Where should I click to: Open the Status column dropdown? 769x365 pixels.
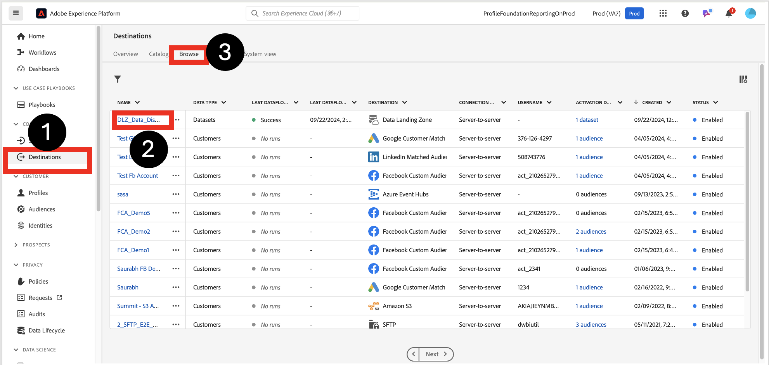715,102
